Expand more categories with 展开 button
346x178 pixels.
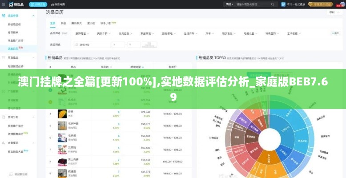click(335, 33)
